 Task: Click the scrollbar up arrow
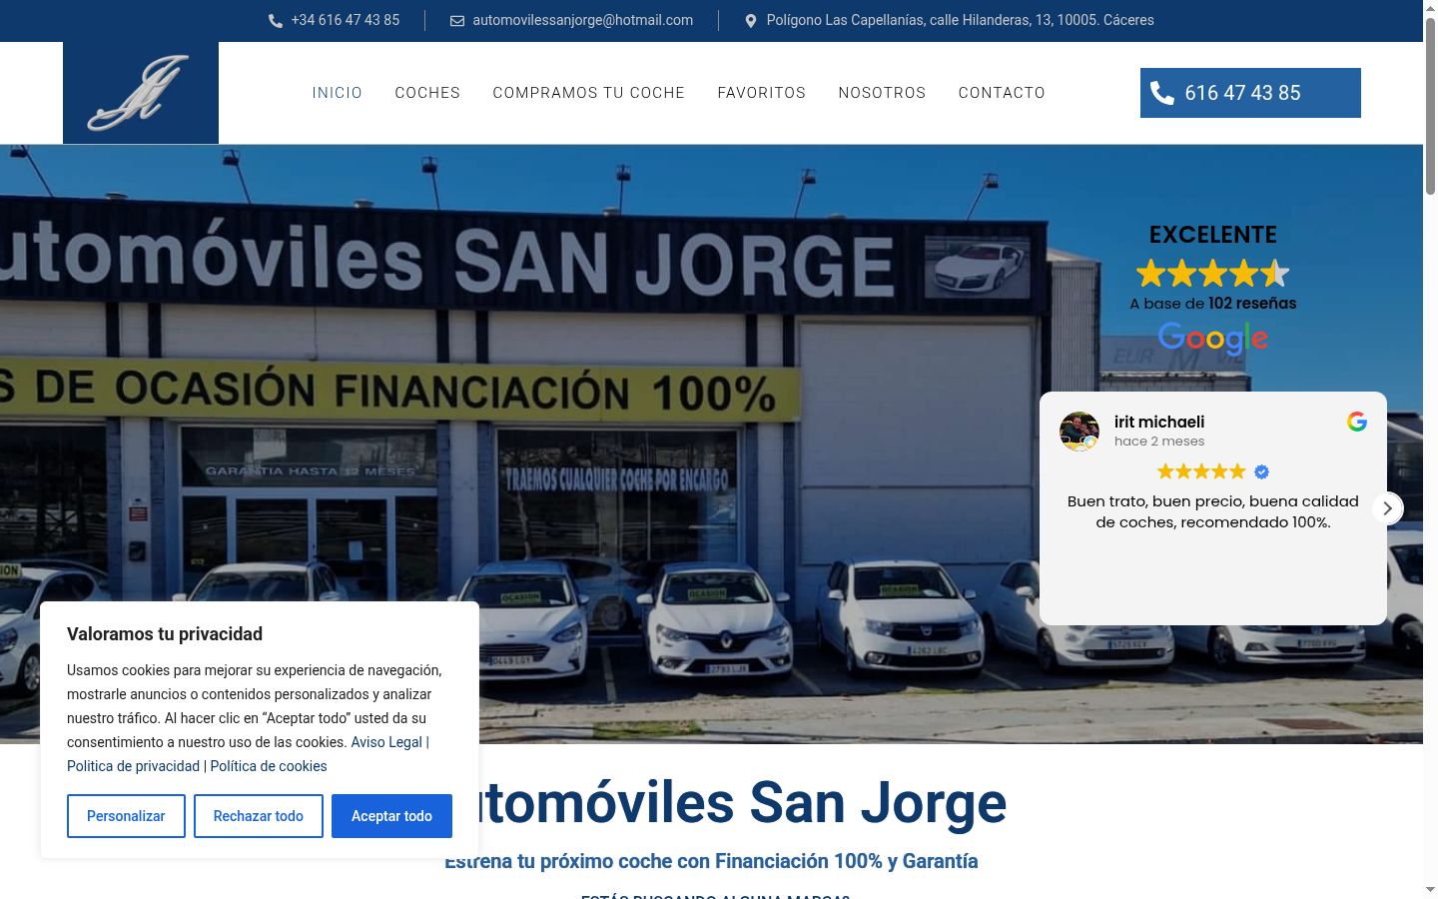pyautogui.click(x=1430, y=8)
